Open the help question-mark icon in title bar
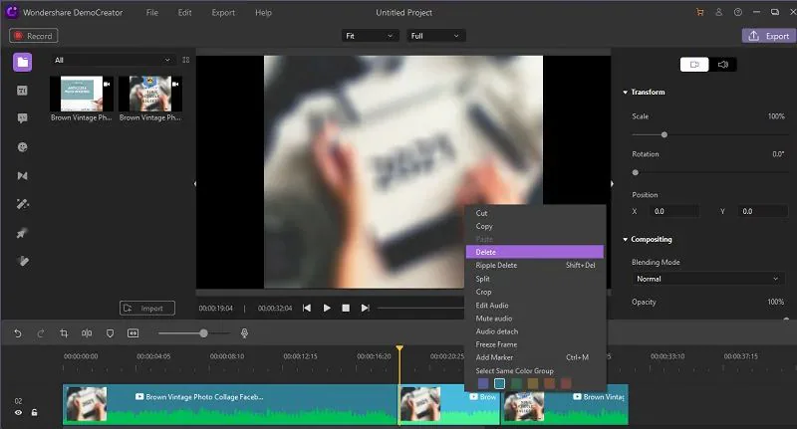This screenshot has height=429, width=797. click(737, 12)
